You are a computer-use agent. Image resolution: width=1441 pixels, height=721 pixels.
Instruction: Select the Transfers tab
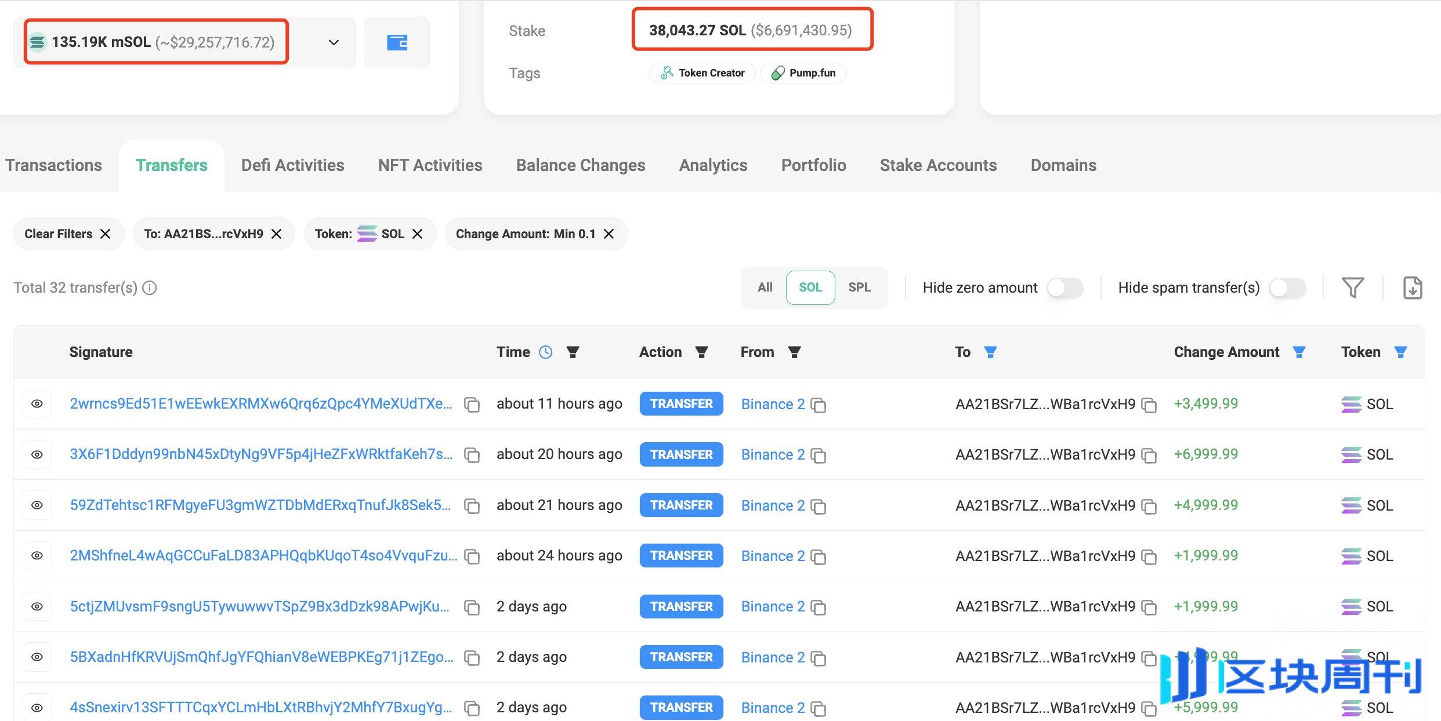172,165
